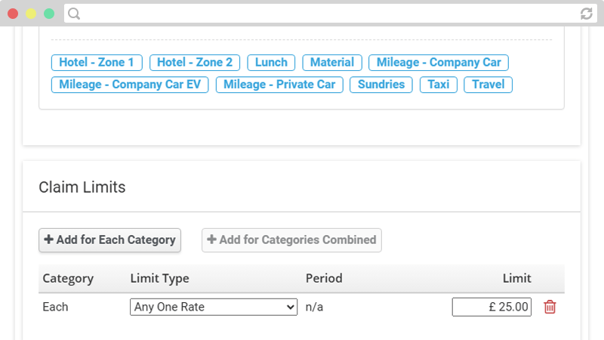Click the Each category cell
This screenshot has height=340, width=604.
pos(55,308)
